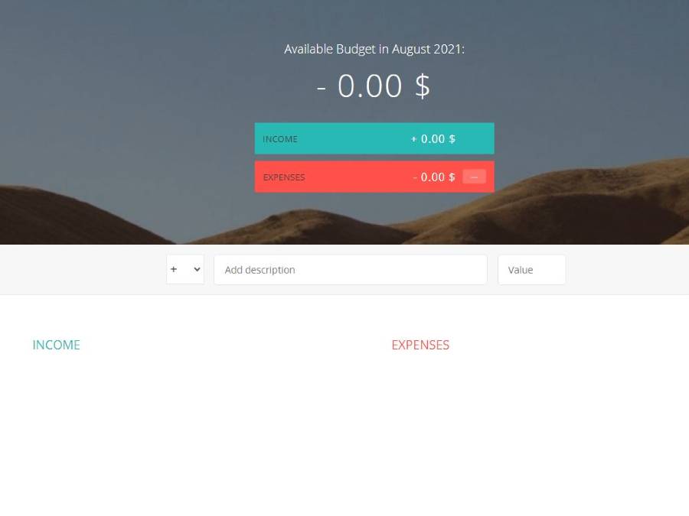Click the expenses total - 0.00 $
The height and width of the screenshot is (516, 689).
434,177
